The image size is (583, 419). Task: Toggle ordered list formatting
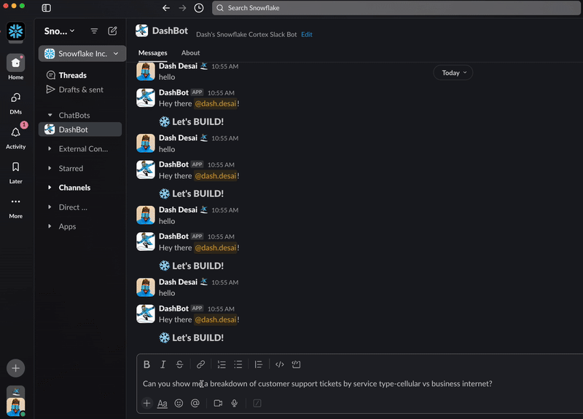click(x=222, y=364)
